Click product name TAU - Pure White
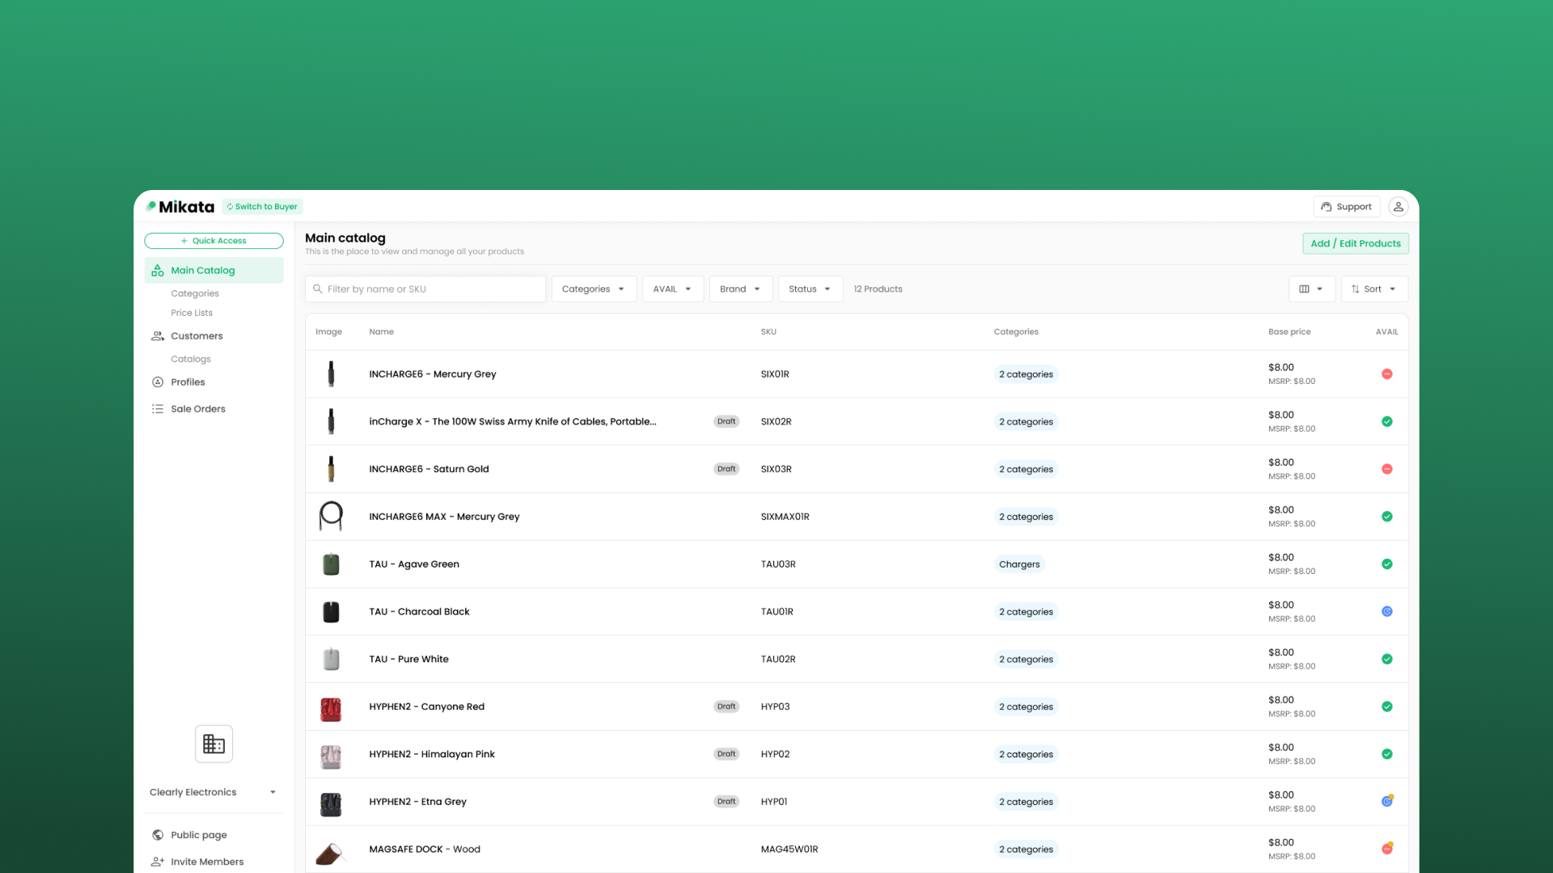 click(x=408, y=660)
